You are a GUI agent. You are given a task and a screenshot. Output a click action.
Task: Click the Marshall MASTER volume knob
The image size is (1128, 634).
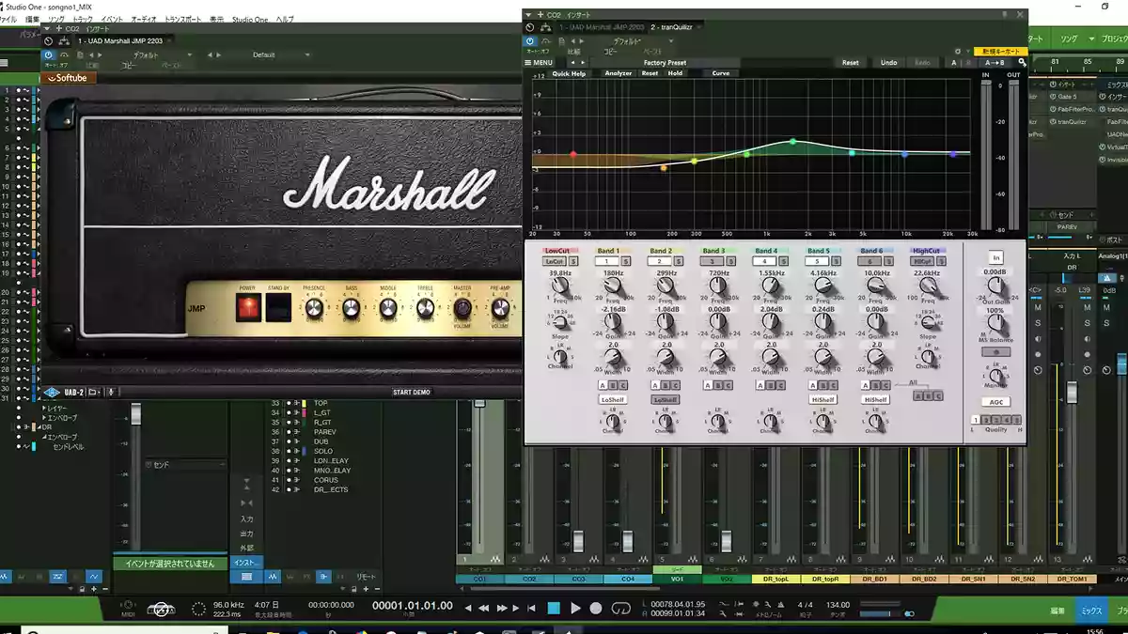(x=462, y=308)
